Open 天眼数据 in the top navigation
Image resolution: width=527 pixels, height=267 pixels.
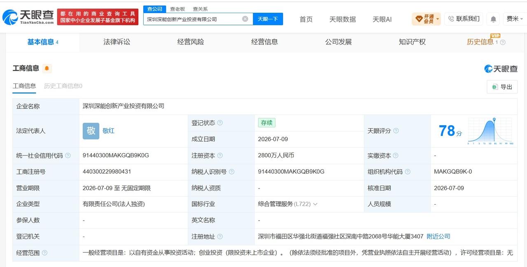343,19
